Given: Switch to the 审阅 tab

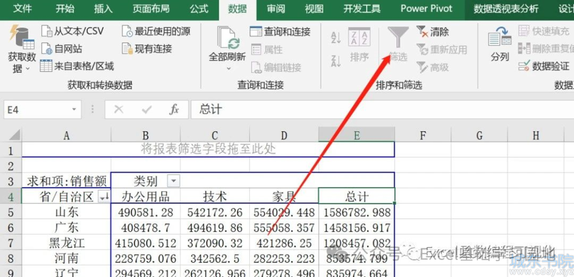Looking at the screenshot, I should (x=276, y=9).
